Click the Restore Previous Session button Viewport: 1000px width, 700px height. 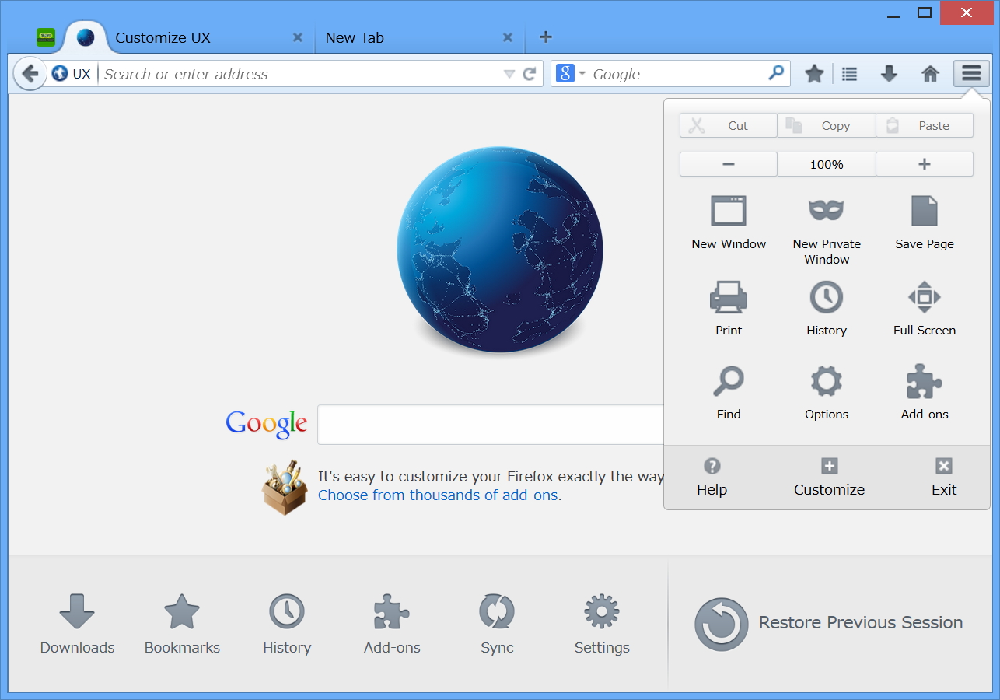point(829,624)
